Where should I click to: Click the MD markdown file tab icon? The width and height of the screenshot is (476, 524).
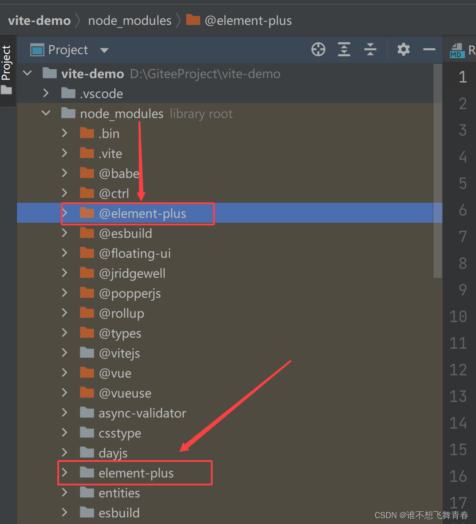[x=457, y=49]
